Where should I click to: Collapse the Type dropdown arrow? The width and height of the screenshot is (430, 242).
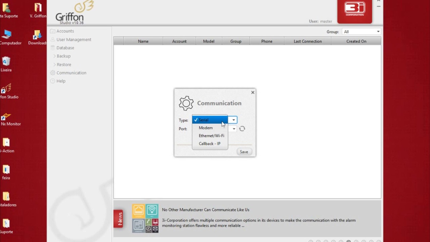pos(233,120)
